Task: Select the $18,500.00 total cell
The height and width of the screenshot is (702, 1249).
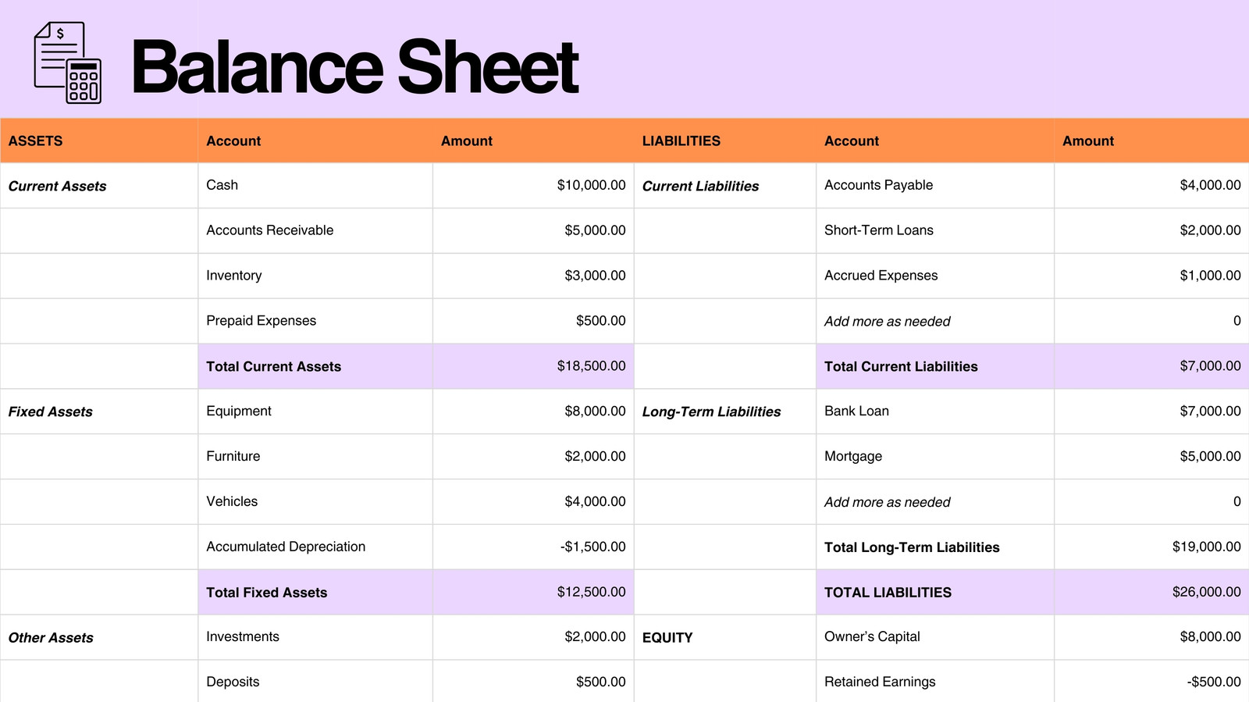Action: click(533, 366)
